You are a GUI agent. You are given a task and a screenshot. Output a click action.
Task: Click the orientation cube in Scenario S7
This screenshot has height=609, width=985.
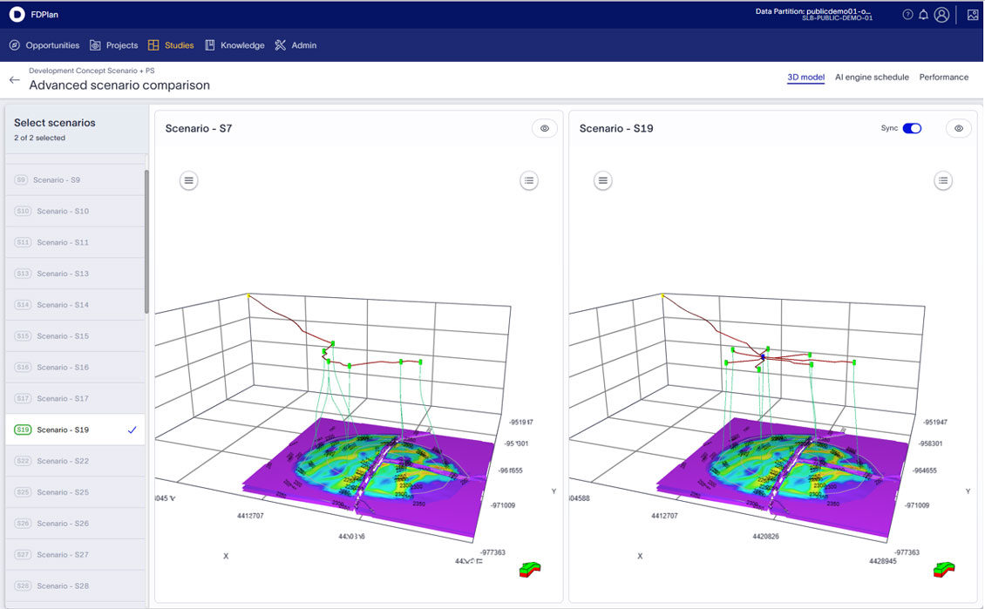pyautogui.click(x=530, y=570)
